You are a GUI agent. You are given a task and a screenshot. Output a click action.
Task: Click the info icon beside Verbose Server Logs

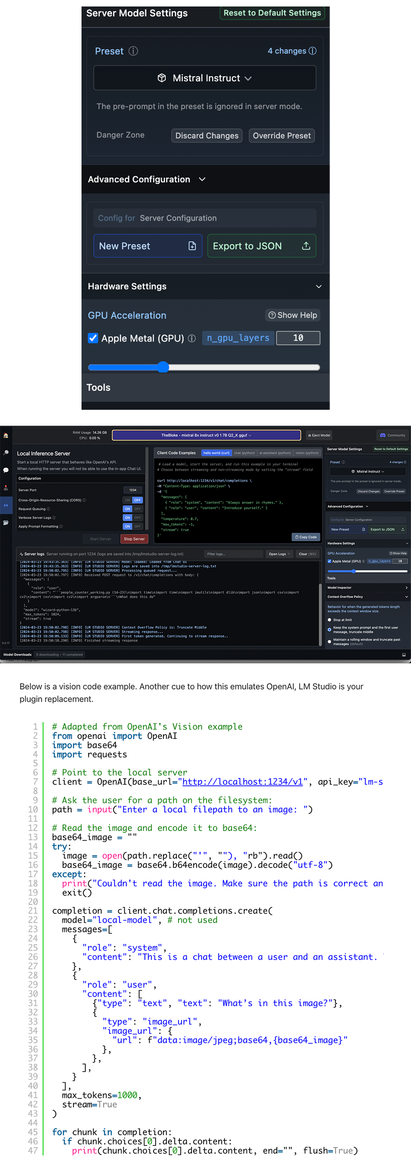coord(54,517)
